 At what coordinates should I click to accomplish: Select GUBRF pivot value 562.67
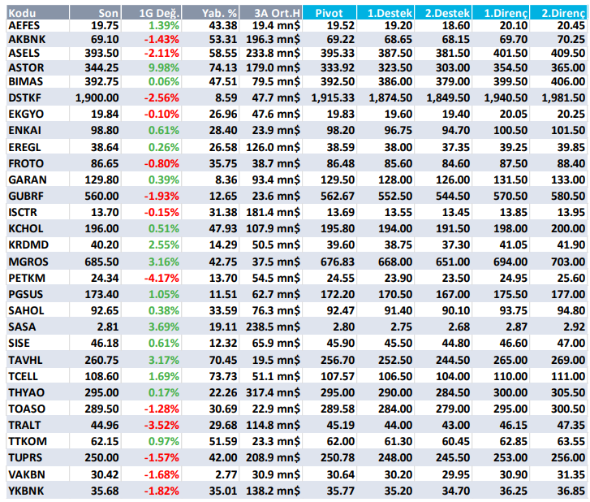(338, 197)
